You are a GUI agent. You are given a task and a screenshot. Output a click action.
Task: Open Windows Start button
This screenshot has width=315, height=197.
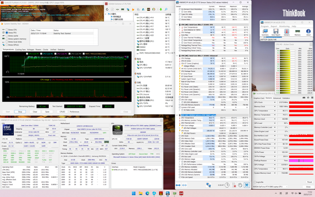pyautogui.click(x=133, y=194)
